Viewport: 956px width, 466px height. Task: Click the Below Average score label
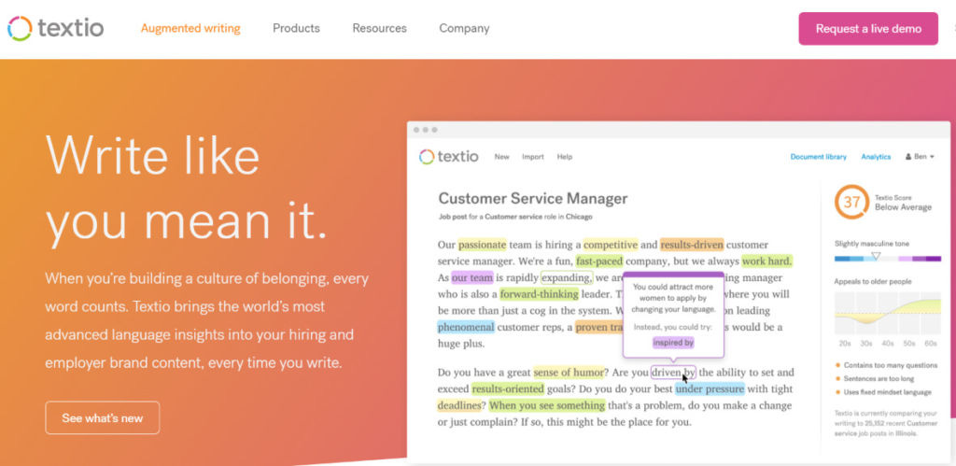tap(903, 207)
